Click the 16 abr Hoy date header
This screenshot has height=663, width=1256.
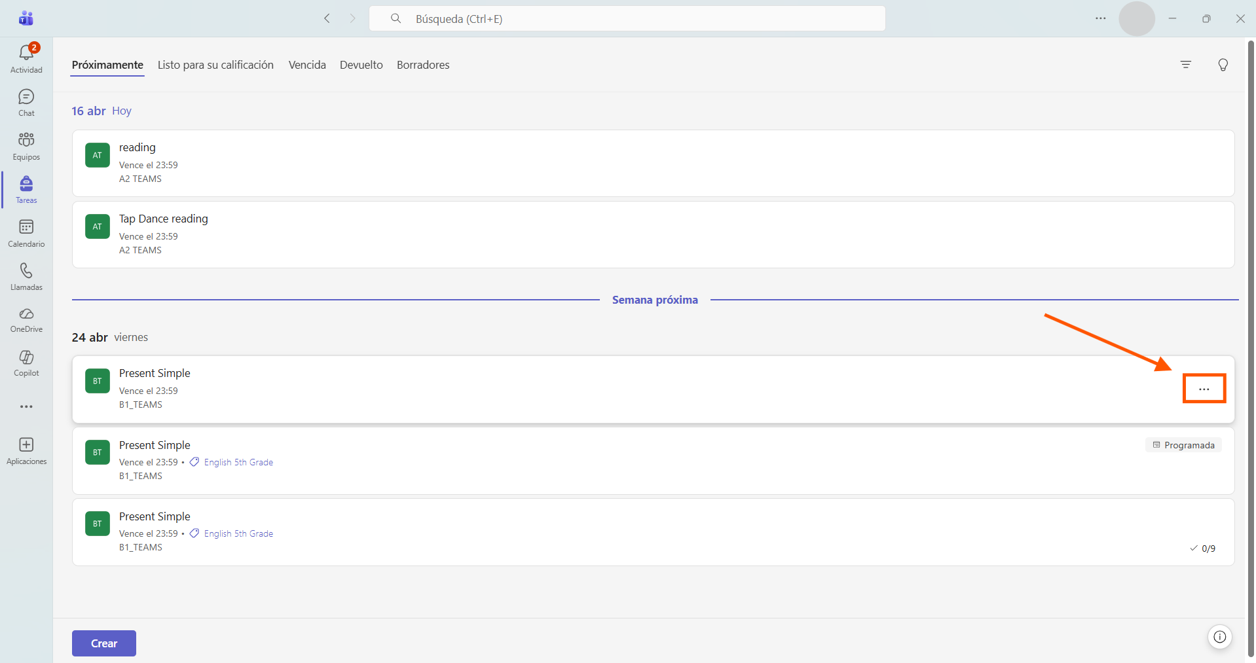click(102, 111)
